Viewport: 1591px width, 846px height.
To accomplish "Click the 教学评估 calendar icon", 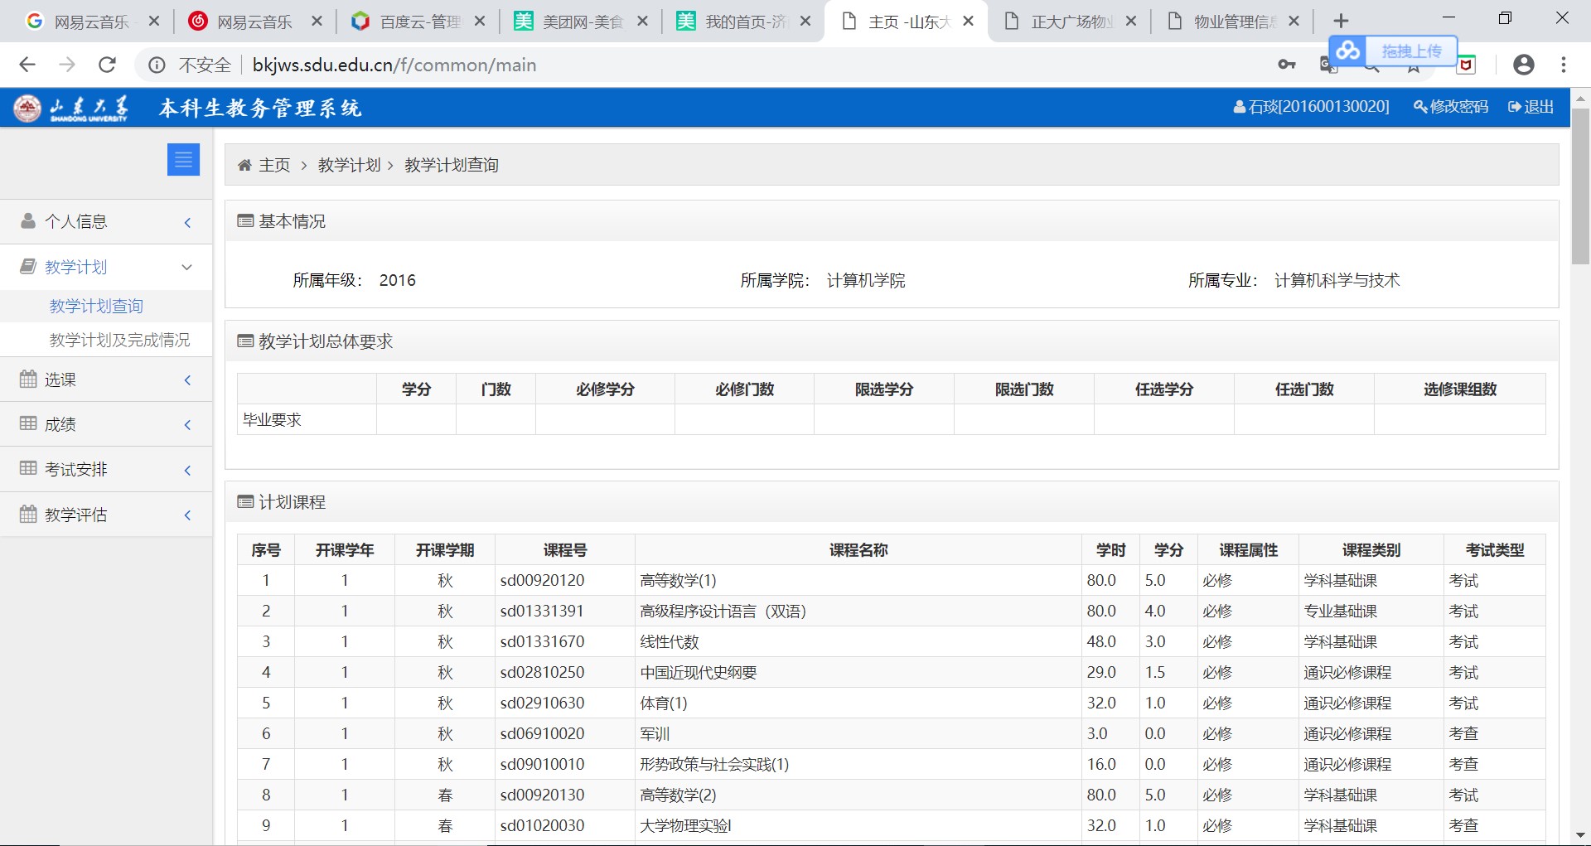I will pos(28,514).
